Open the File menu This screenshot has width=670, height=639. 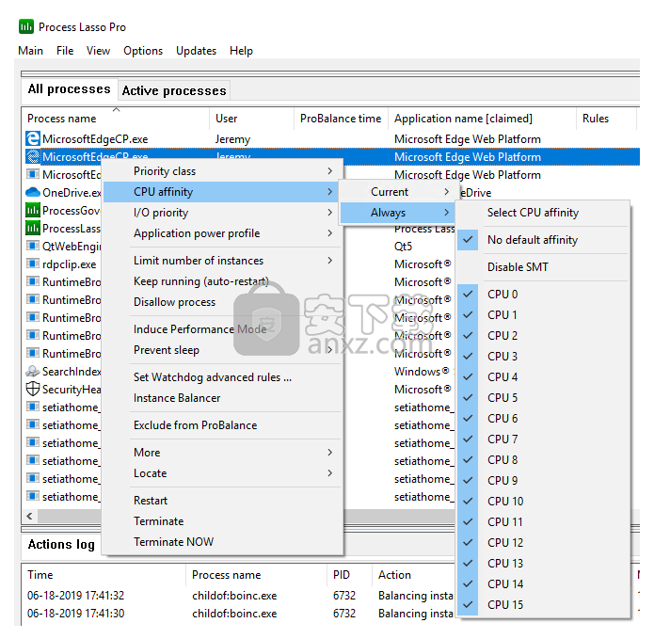65,51
